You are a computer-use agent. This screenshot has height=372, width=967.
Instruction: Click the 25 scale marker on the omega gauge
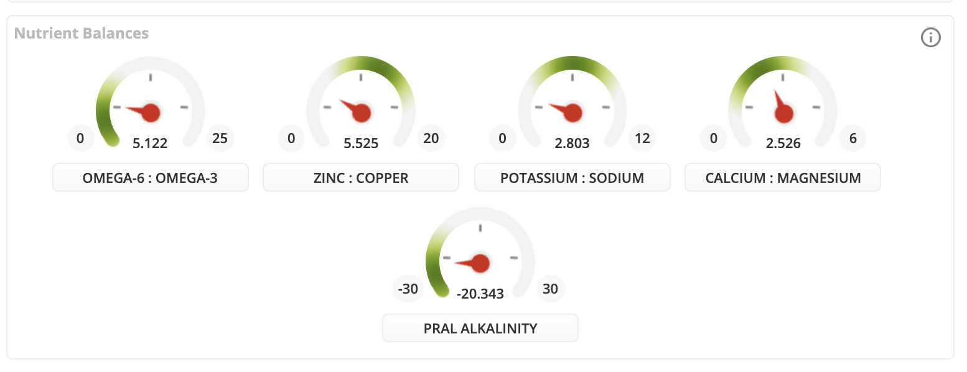click(220, 138)
